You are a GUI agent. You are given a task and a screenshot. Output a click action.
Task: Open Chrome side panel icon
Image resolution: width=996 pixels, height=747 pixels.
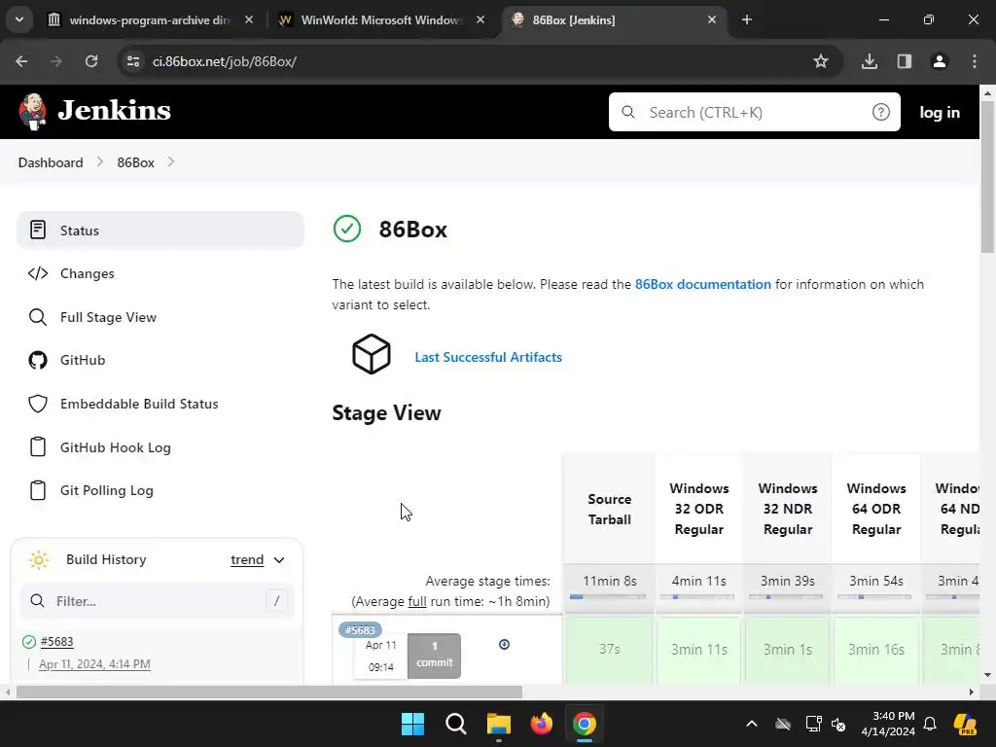(x=905, y=61)
